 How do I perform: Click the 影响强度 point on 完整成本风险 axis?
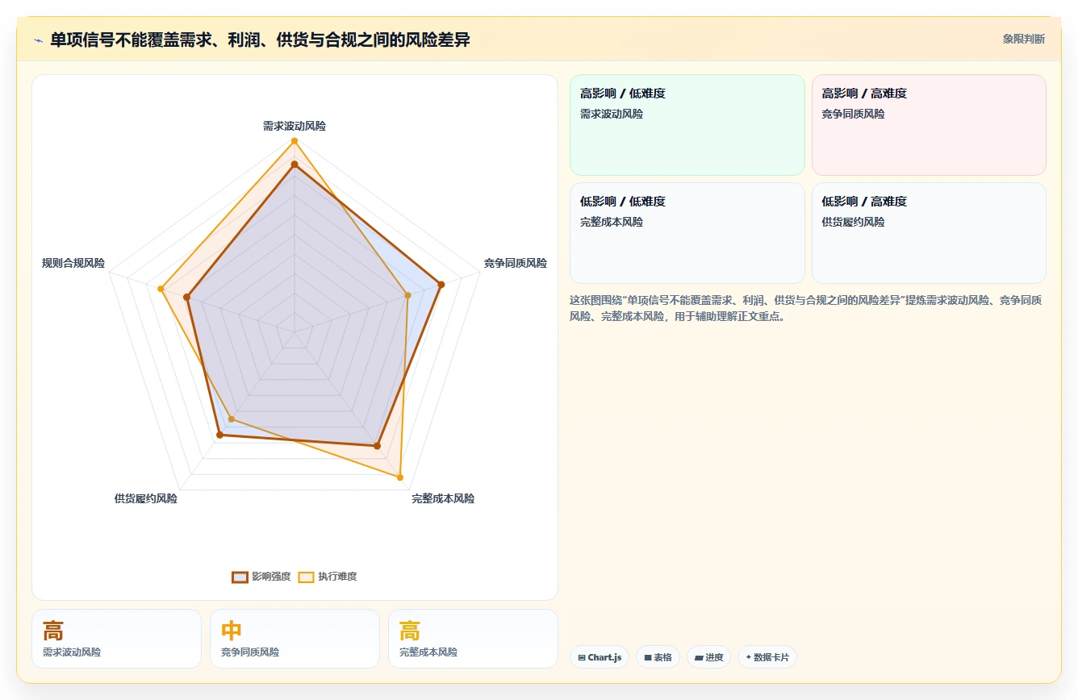[377, 445]
